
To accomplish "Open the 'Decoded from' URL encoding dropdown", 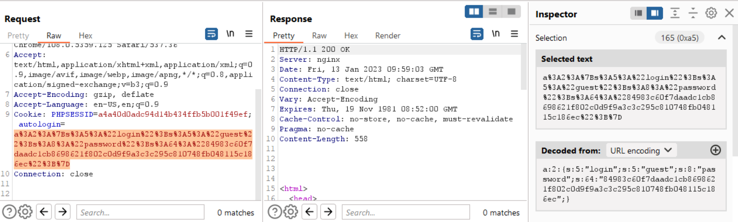I will [x=641, y=150].
